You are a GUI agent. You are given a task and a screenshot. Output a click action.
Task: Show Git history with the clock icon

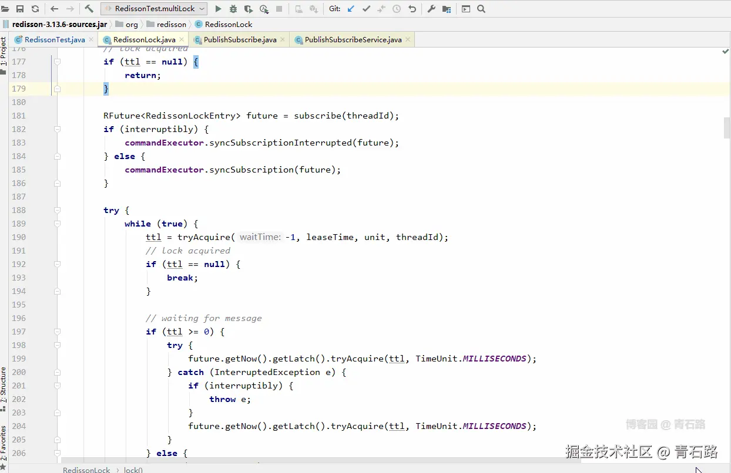click(x=397, y=9)
